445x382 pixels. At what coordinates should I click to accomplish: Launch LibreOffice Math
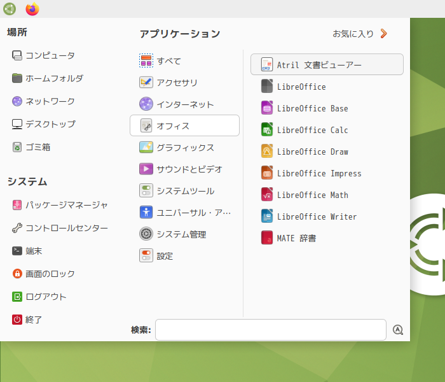tap(327, 194)
